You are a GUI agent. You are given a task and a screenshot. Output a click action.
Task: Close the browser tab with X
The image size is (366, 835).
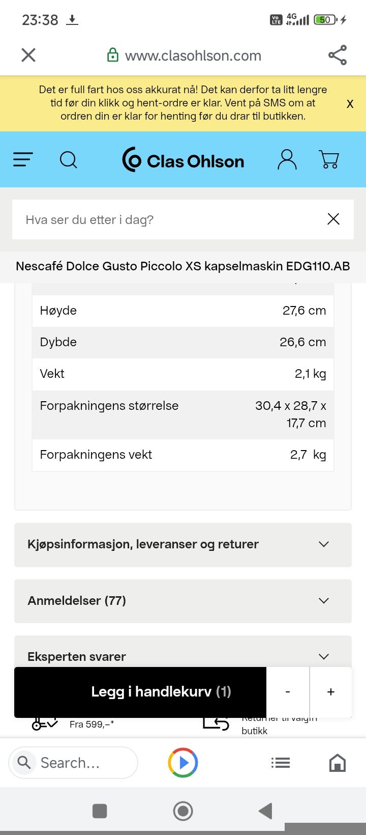(x=28, y=55)
